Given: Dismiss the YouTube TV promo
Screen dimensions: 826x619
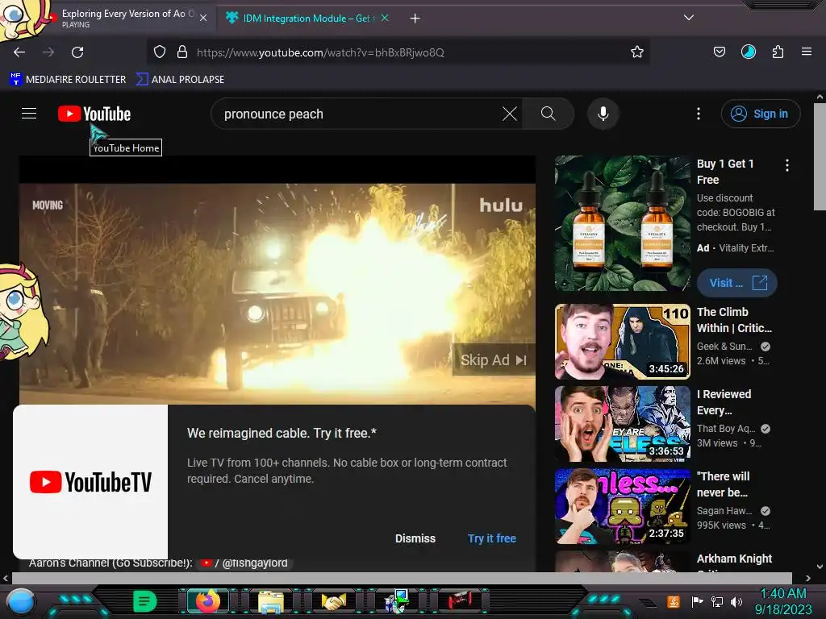Looking at the screenshot, I should [x=415, y=538].
